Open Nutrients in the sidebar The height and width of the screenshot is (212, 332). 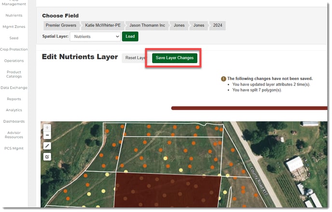[x=14, y=15]
